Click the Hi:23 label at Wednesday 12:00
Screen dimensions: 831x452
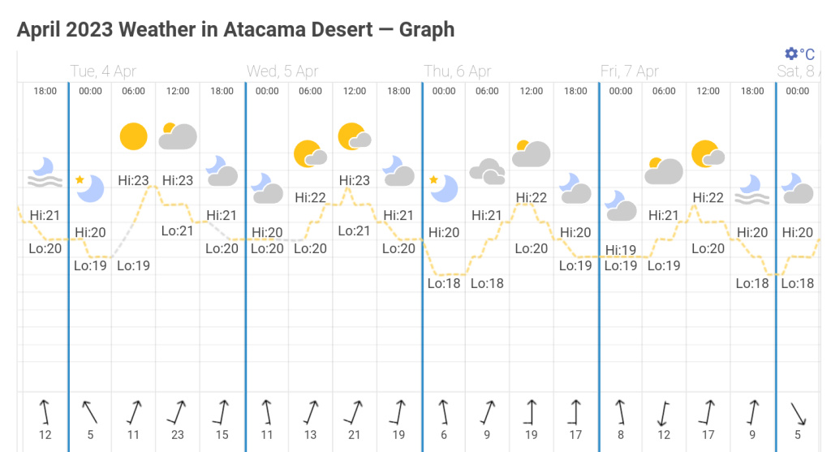coord(355,180)
